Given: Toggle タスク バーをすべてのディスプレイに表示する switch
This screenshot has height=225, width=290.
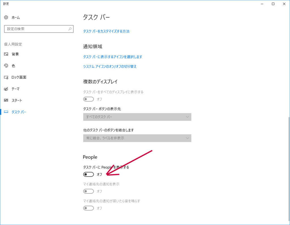Looking at the screenshot, I should coord(88,99).
